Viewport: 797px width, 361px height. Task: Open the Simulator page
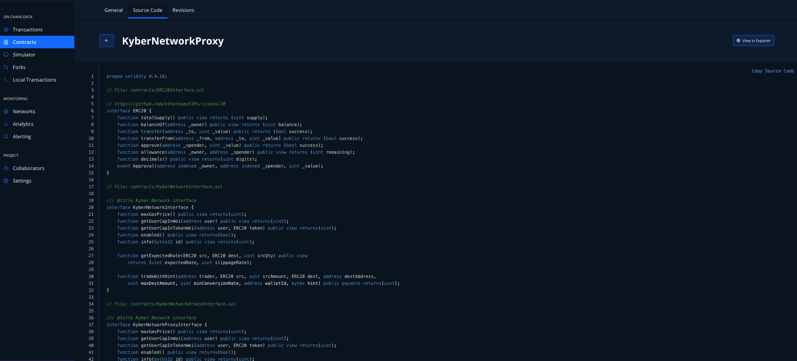click(x=37, y=55)
